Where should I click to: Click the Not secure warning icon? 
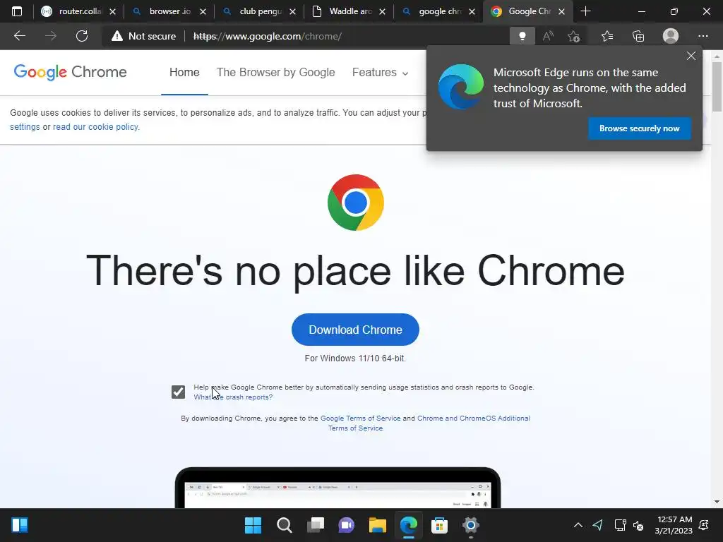pos(117,36)
